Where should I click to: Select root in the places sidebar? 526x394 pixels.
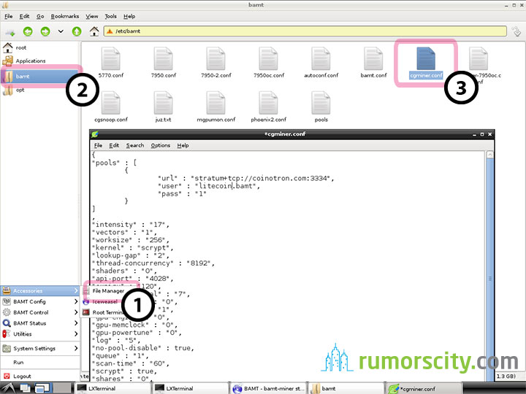click(x=20, y=47)
